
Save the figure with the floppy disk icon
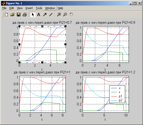click(19, 15)
